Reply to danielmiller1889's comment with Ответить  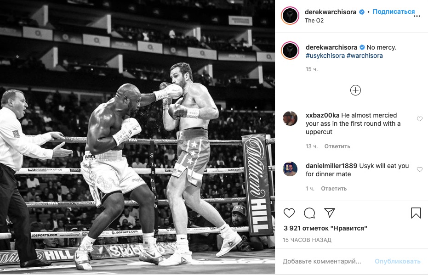pyautogui.click(x=334, y=189)
